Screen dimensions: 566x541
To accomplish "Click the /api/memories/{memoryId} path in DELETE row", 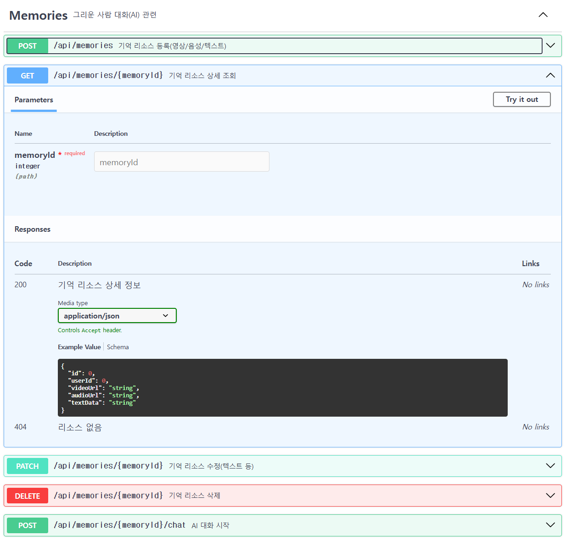I will point(108,496).
